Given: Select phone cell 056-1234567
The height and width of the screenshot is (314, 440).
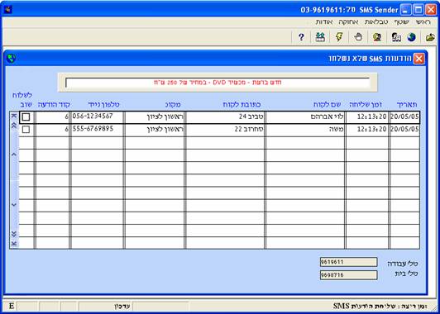Looking at the screenshot, I should [x=97, y=117].
